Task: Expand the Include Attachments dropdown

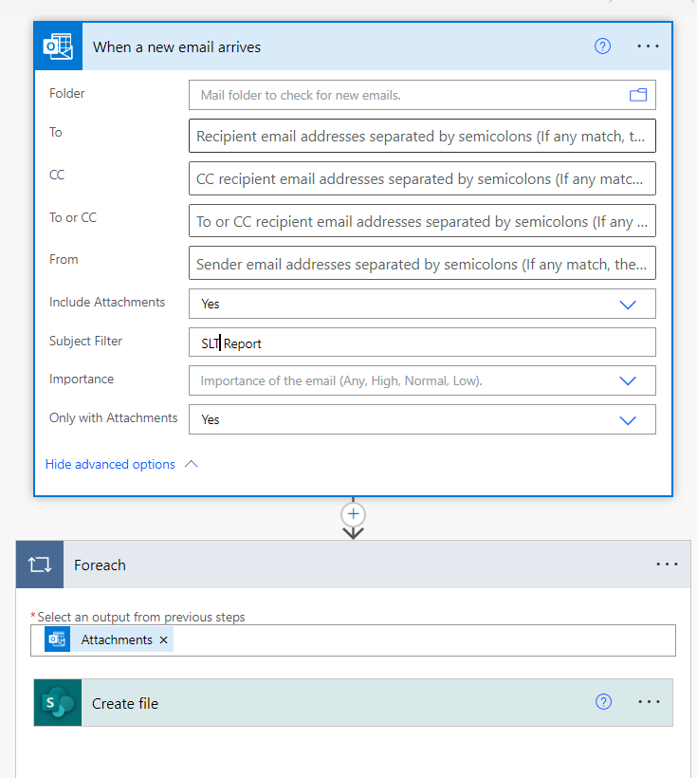Action: pyautogui.click(x=628, y=305)
